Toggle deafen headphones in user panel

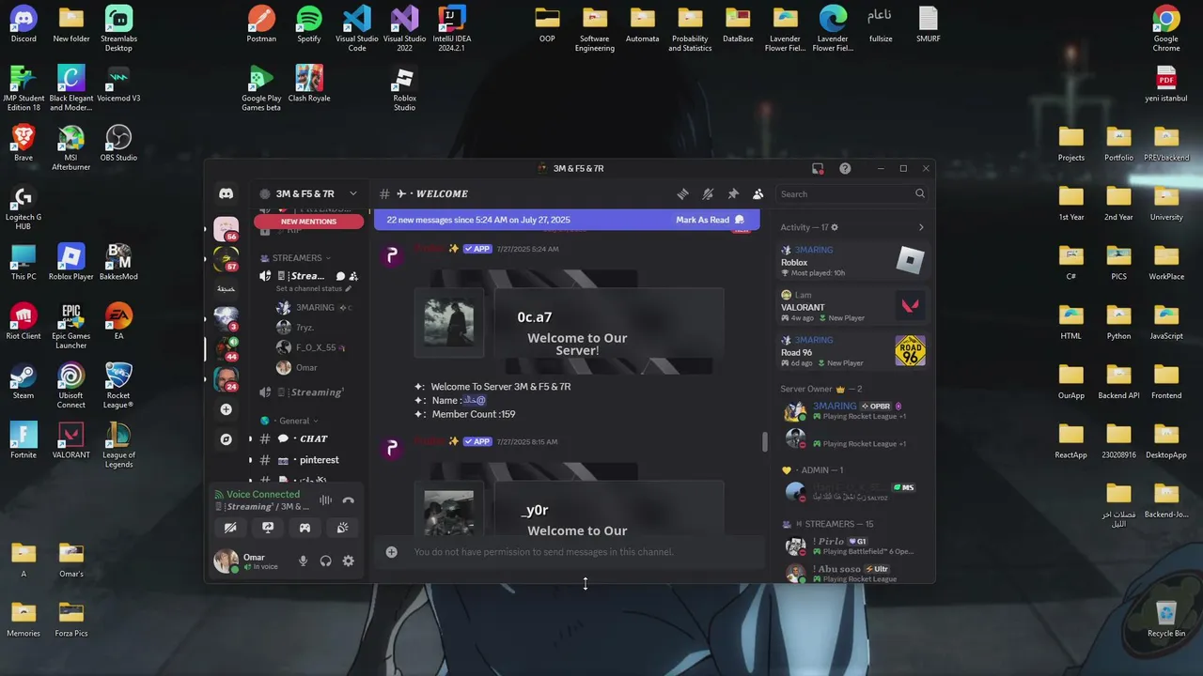(325, 561)
